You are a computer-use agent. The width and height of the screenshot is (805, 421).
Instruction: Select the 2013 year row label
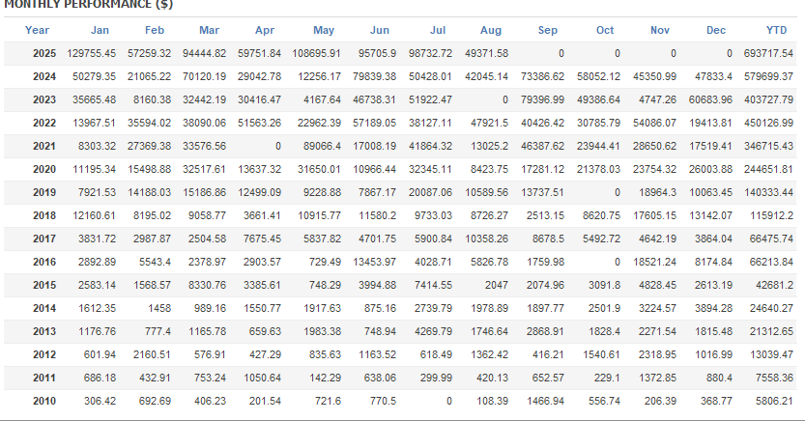coord(44,331)
